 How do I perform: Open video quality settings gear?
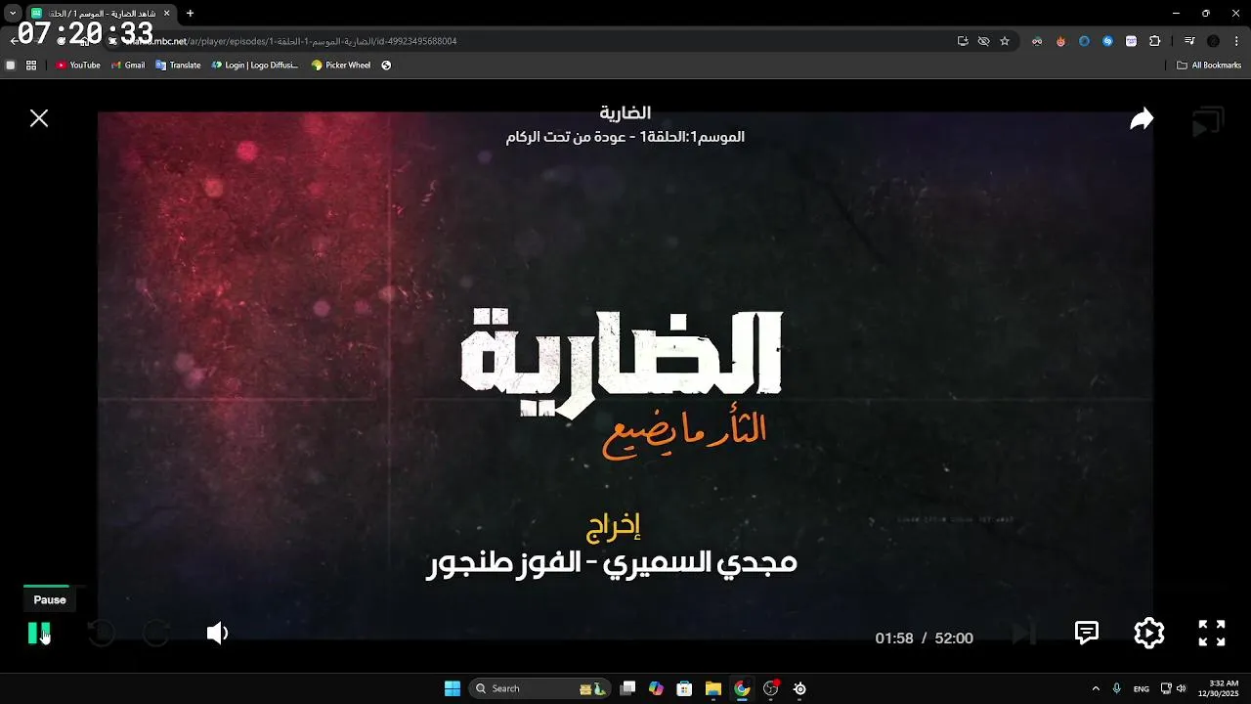(x=1149, y=634)
